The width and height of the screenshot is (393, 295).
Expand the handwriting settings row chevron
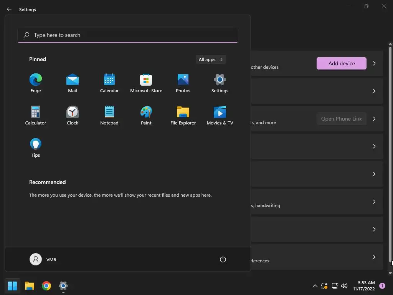point(374,202)
